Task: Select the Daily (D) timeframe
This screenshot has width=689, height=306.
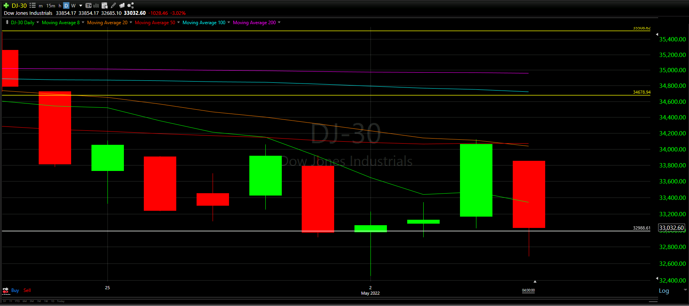Action: (x=66, y=5)
